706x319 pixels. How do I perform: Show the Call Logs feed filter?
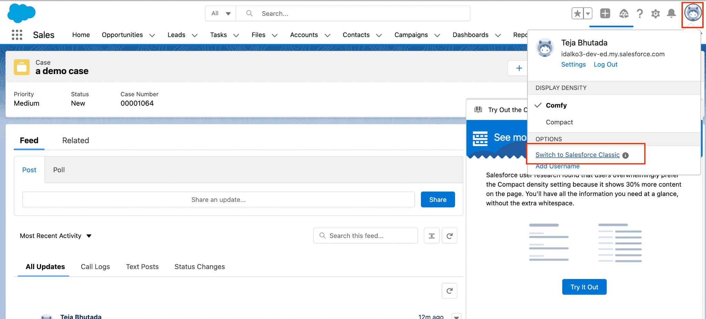tap(95, 267)
